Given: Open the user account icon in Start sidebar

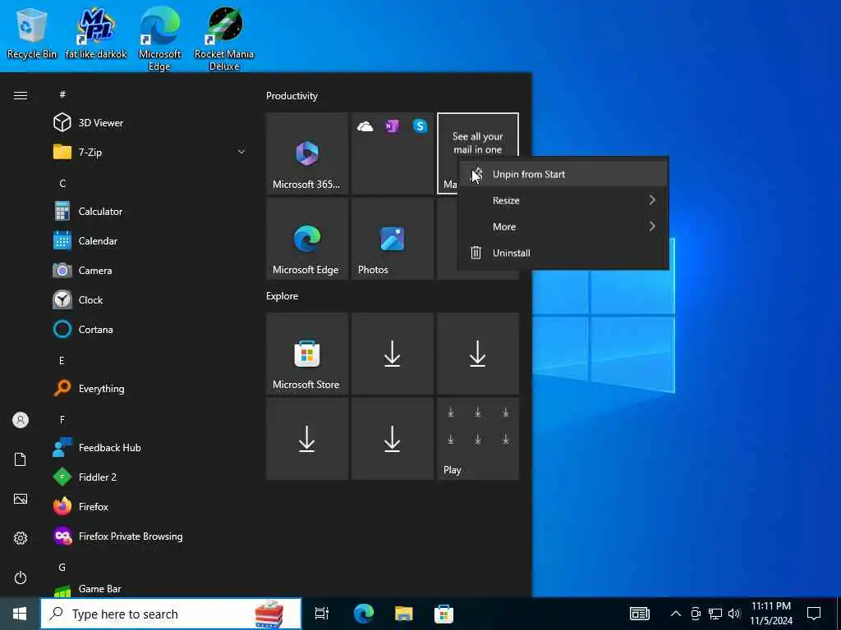Looking at the screenshot, I should click(21, 420).
